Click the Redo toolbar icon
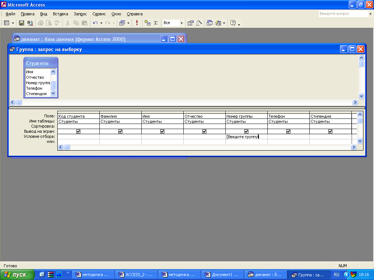This screenshot has width=374, height=280. tap(108, 23)
